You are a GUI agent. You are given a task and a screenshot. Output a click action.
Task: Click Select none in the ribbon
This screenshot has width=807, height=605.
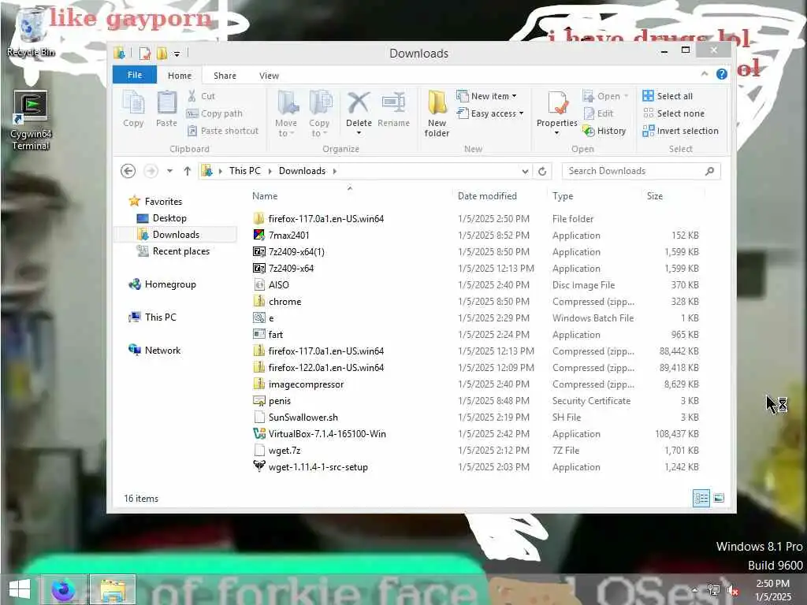point(674,113)
